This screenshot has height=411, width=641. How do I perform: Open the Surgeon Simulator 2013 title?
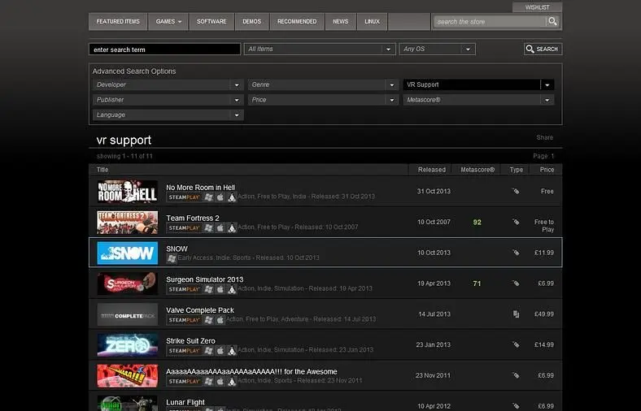click(204, 279)
